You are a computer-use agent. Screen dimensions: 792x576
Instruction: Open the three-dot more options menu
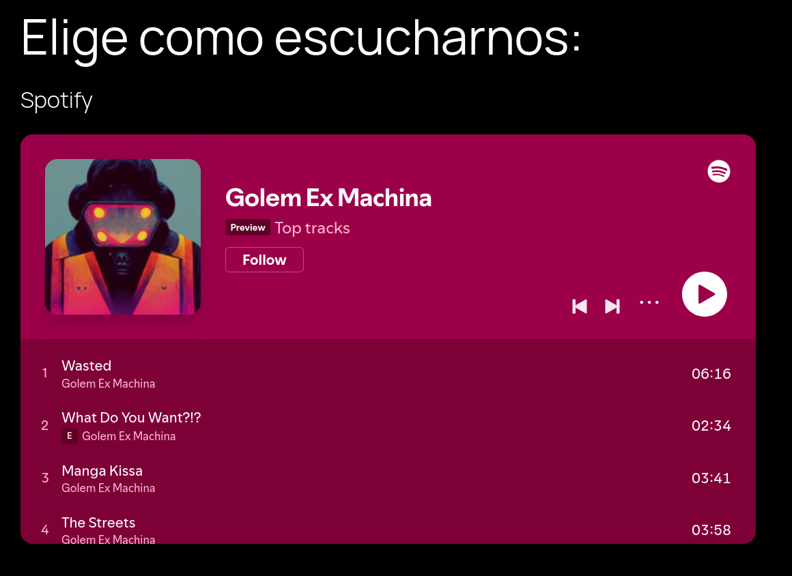tap(649, 302)
